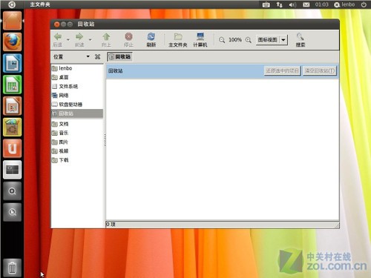Click the Refresh (刷新) toolbar icon
This screenshot has height=278, width=371.
coord(151,37)
